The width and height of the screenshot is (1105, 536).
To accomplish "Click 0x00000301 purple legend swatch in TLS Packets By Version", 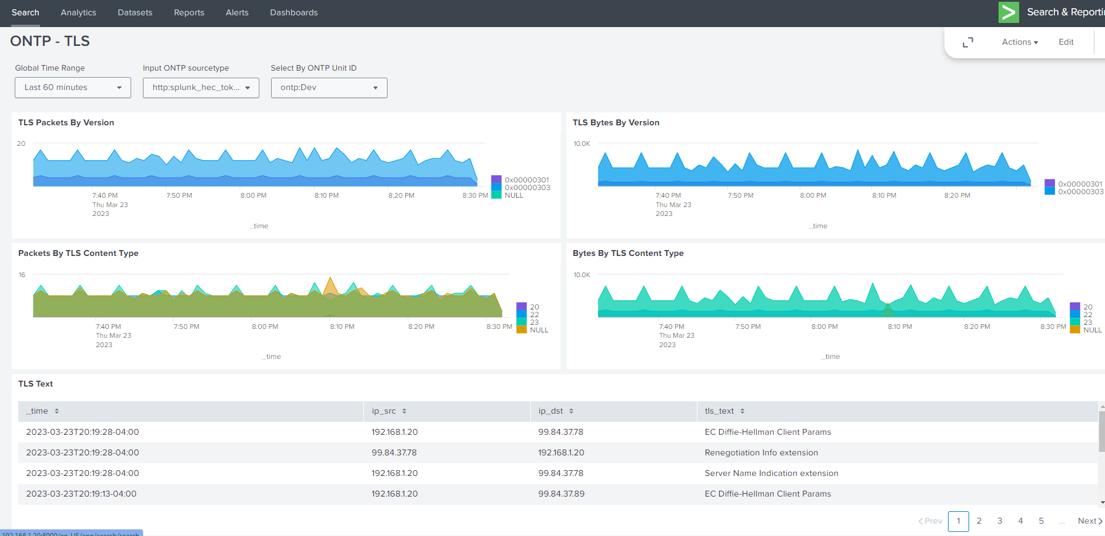I will [496, 179].
